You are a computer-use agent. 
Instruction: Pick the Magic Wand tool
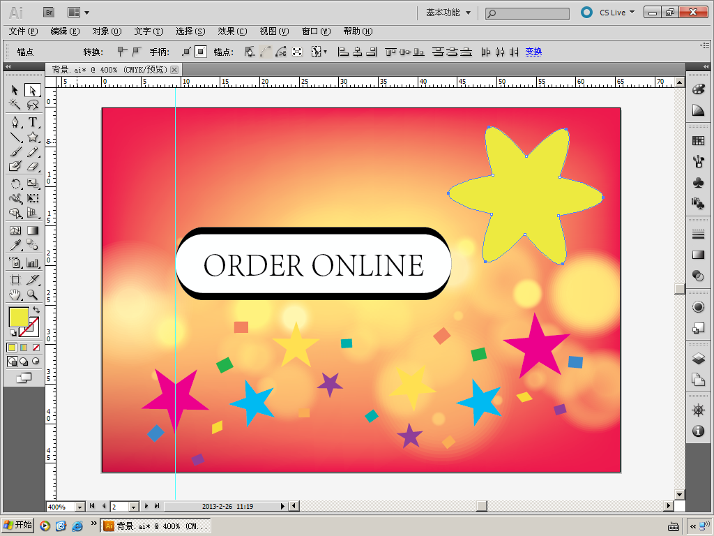click(x=15, y=105)
